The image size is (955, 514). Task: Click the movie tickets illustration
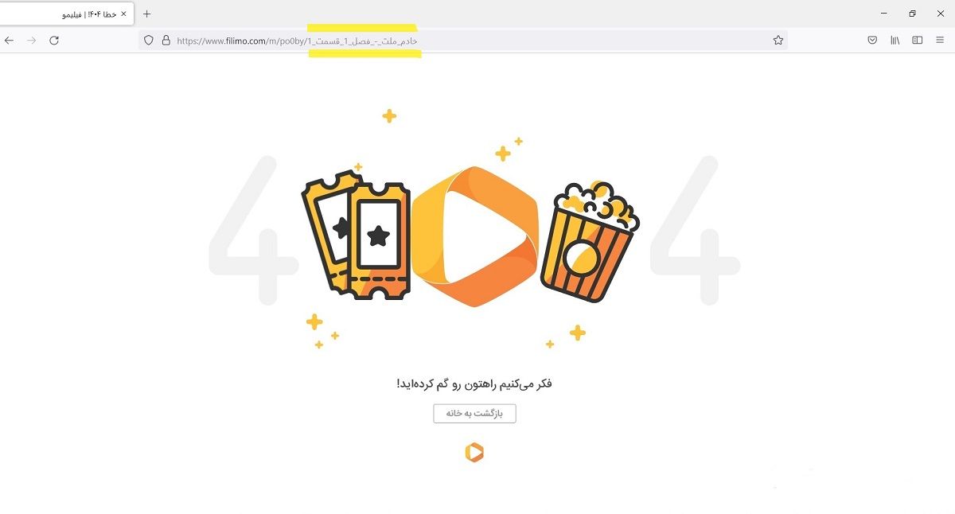pyautogui.click(x=356, y=234)
